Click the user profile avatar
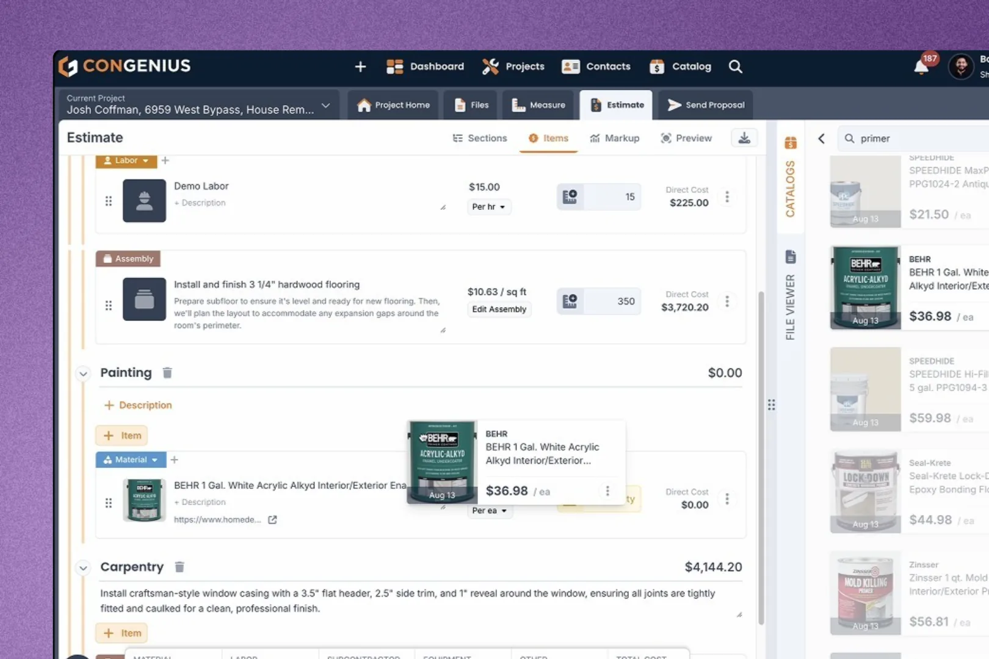This screenshot has width=989, height=659. pos(961,67)
